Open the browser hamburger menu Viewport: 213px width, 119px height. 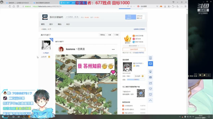[185, 6]
